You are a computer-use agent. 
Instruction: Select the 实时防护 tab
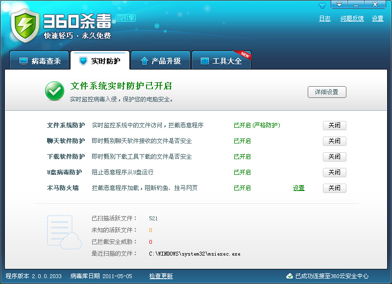coord(100,60)
